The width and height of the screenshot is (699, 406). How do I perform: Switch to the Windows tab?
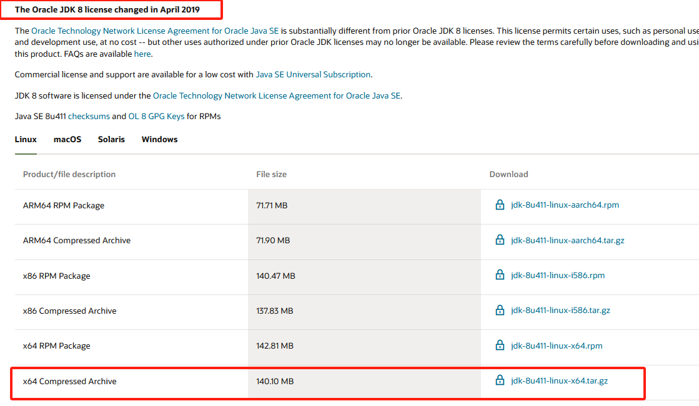coord(159,139)
